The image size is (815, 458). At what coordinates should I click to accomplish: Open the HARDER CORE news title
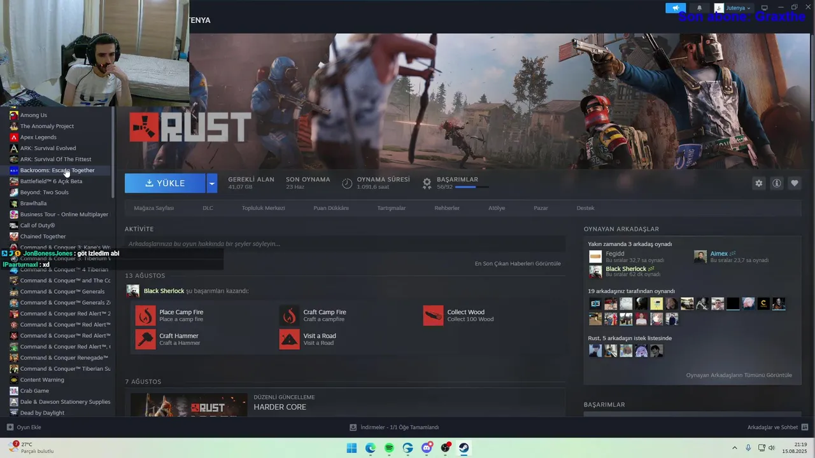280,407
